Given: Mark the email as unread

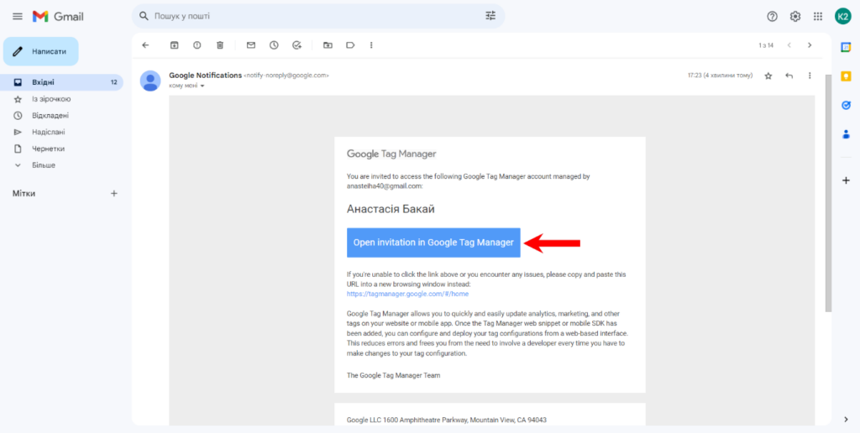Looking at the screenshot, I should (251, 45).
